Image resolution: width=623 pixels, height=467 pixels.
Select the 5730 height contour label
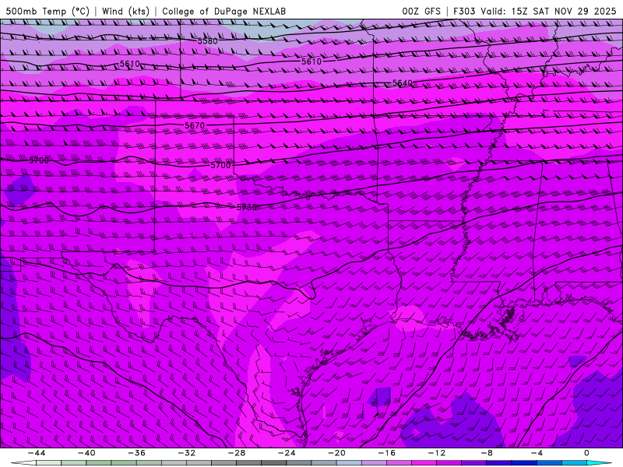click(x=246, y=207)
